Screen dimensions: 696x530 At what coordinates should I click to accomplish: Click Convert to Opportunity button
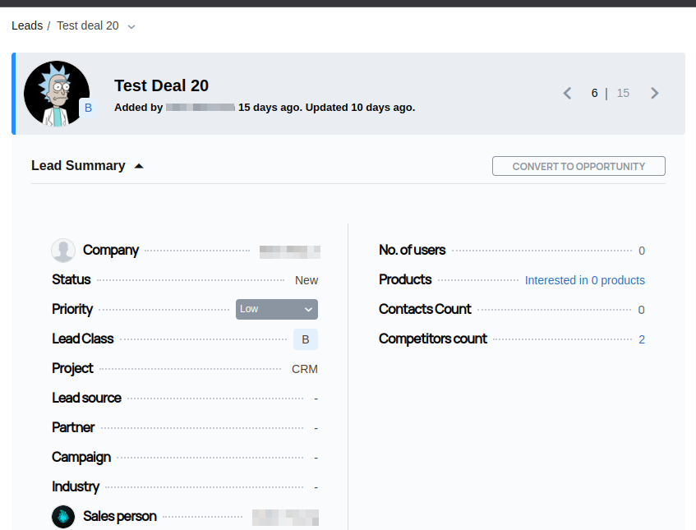coord(578,166)
